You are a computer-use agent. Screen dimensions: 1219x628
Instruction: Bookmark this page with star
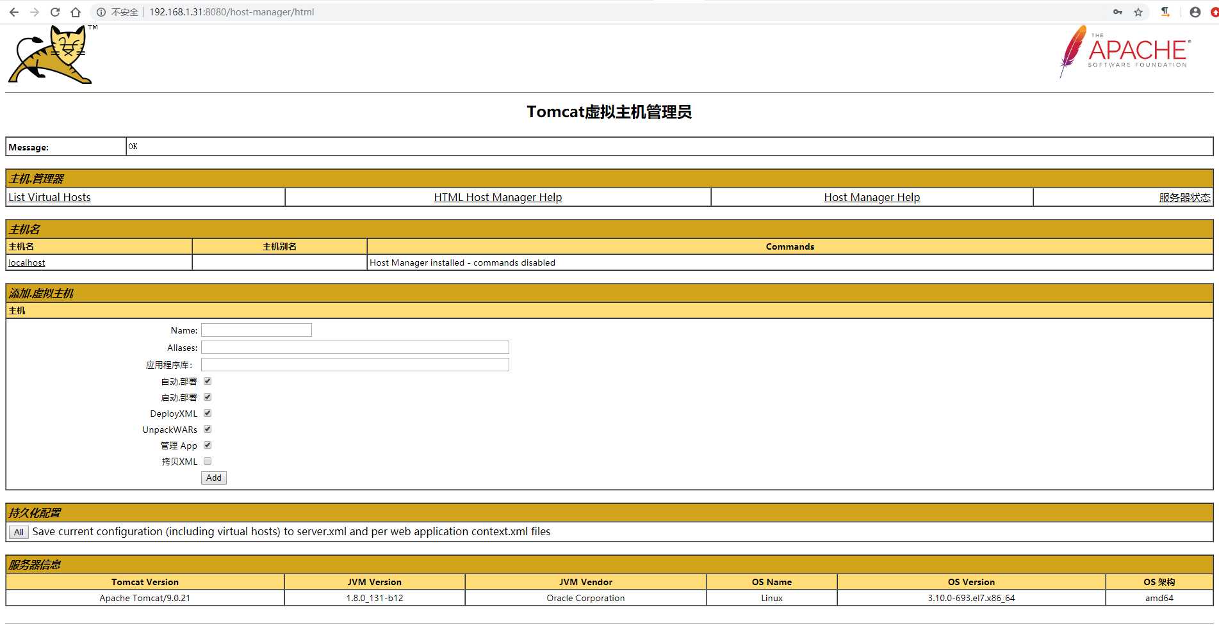tap(1138, 12)
